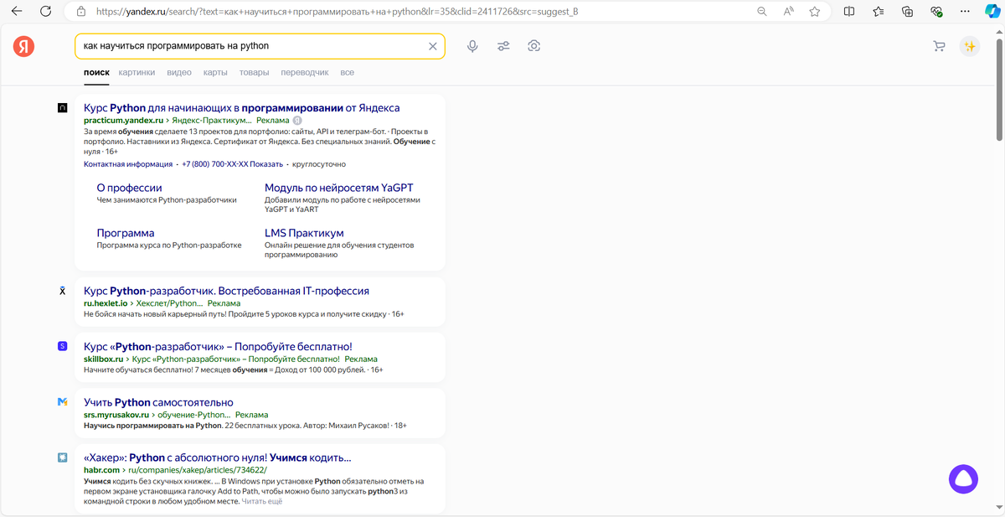The height and width of the screenshot is (517, 1005).
Task: Add this page to favorites star
Action: (x=815, y=12)
